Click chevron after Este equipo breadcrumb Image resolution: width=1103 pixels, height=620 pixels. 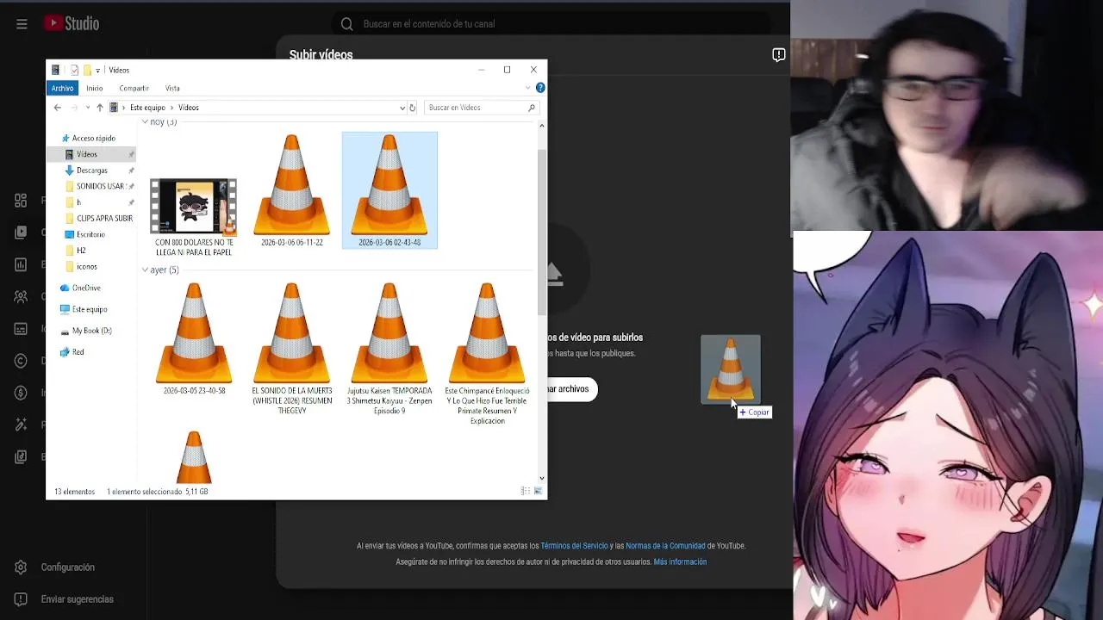(171, 108)
